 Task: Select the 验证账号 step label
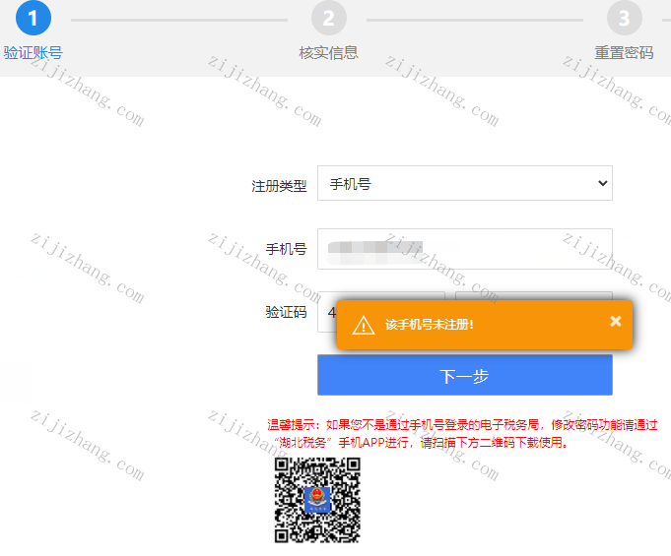point(34,53)
